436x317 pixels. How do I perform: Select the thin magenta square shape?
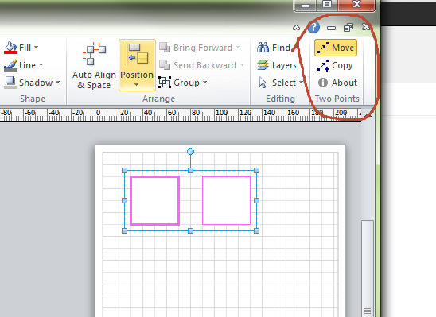tap(226, 200)
